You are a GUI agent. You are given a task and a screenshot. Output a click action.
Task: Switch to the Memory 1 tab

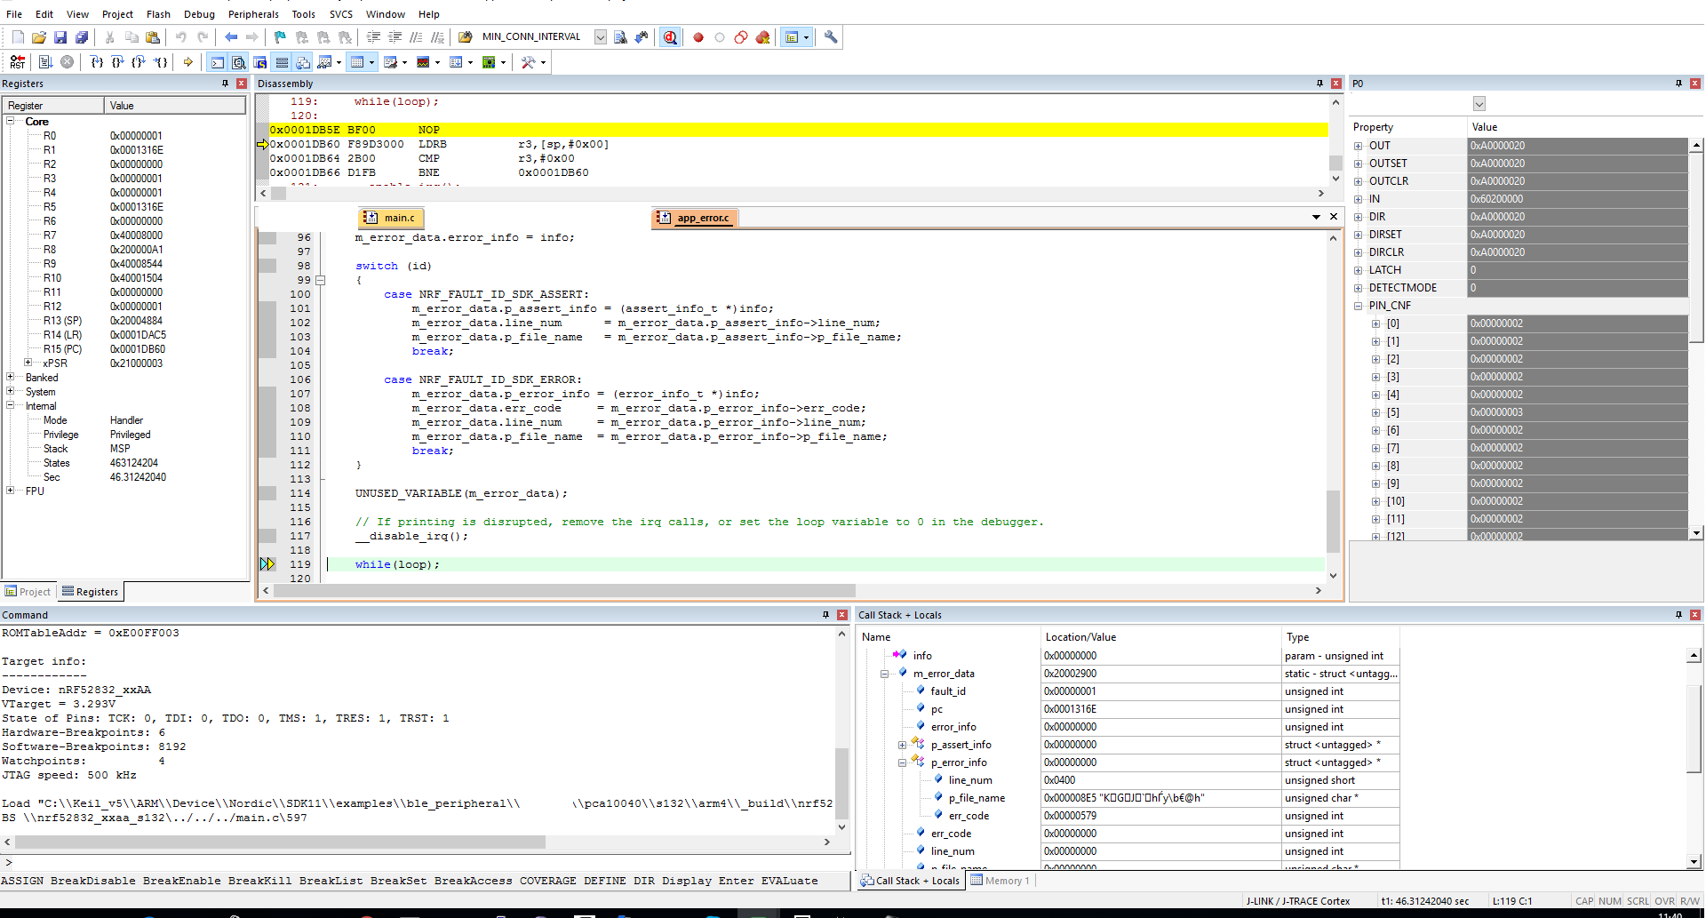coord(1000,881)
